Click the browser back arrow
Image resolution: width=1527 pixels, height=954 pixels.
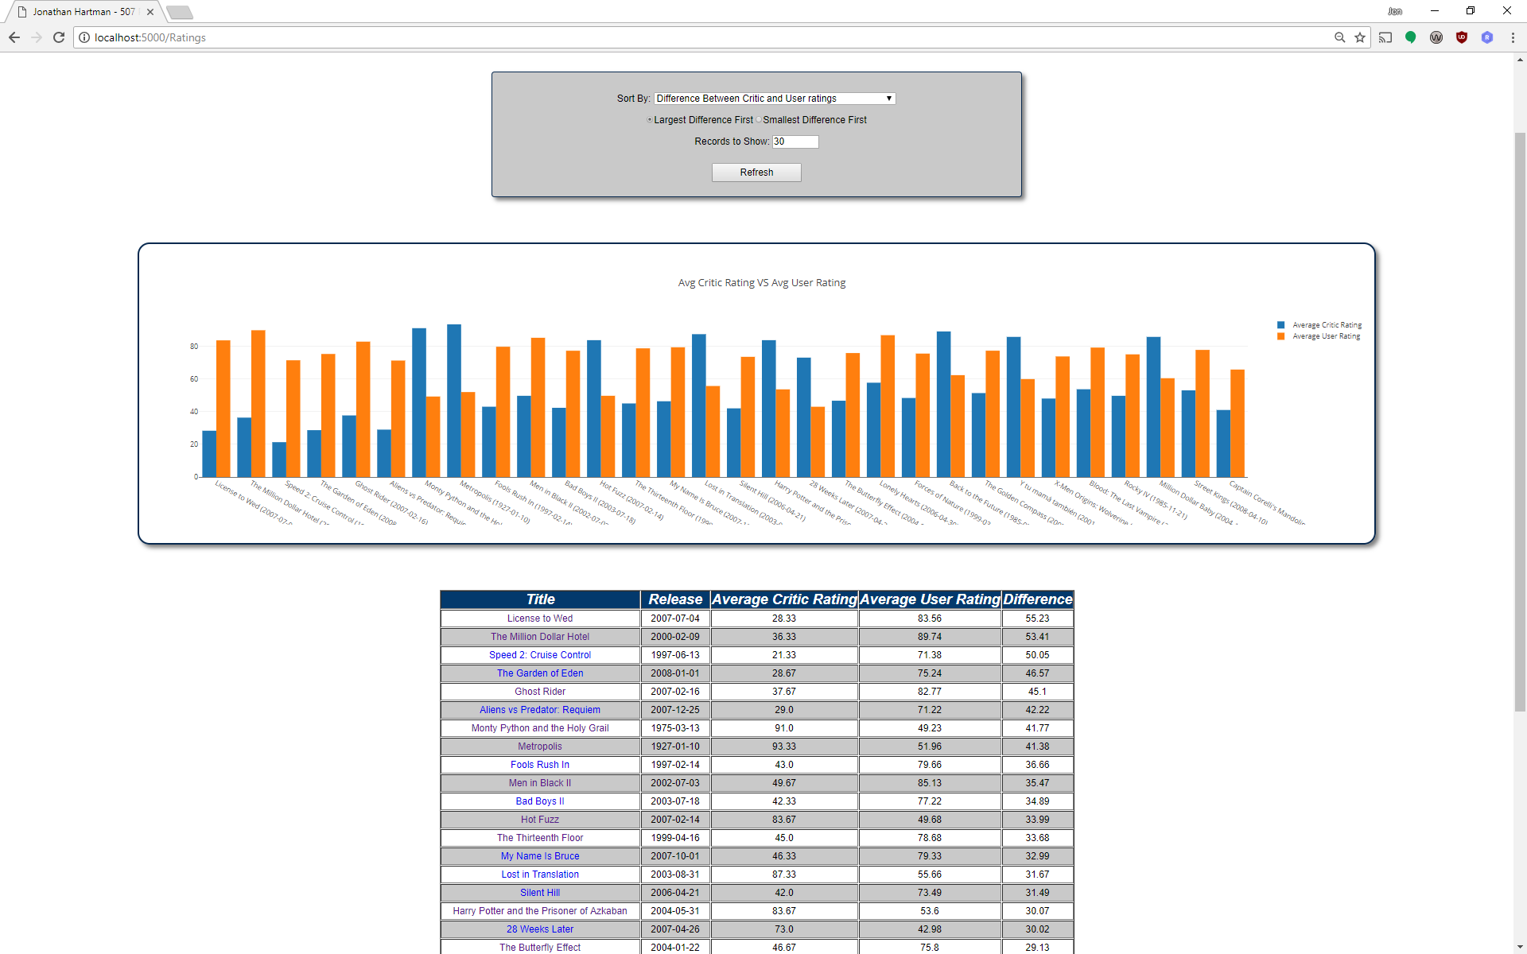(14, 37)
